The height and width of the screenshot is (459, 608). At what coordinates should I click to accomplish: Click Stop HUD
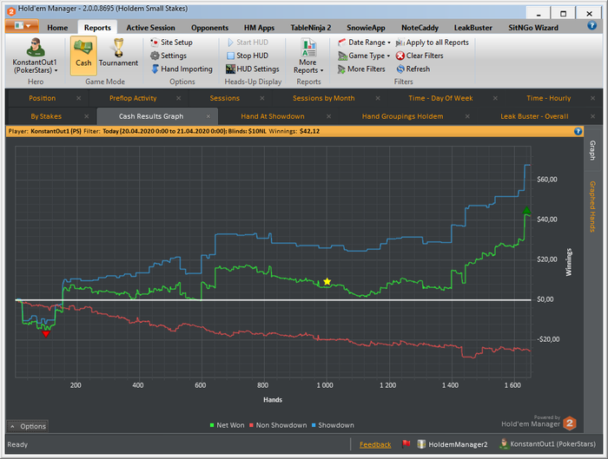(x=248, y=56)
